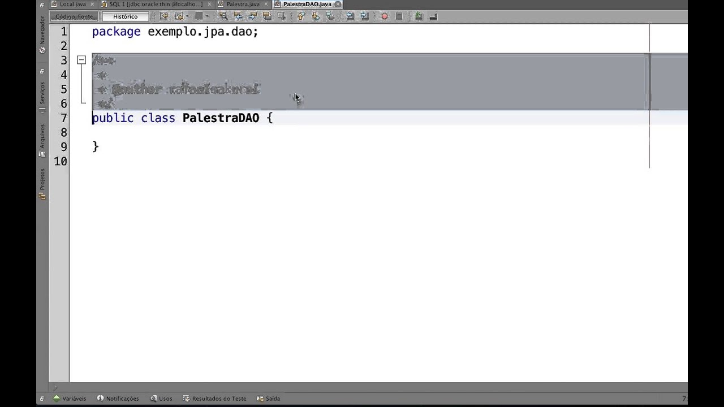Click the icon below Navegador label

tap(42, 50)
